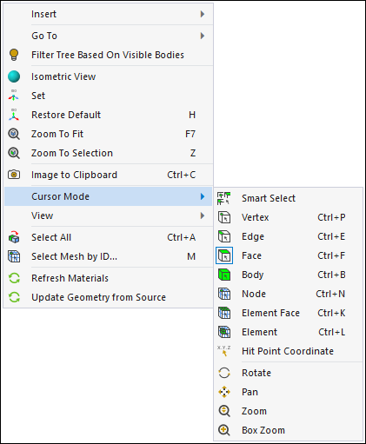Choose Update Geometry from Source
Image resolution: width=366 pixels, height=444 pixels.
click(109, 297)
